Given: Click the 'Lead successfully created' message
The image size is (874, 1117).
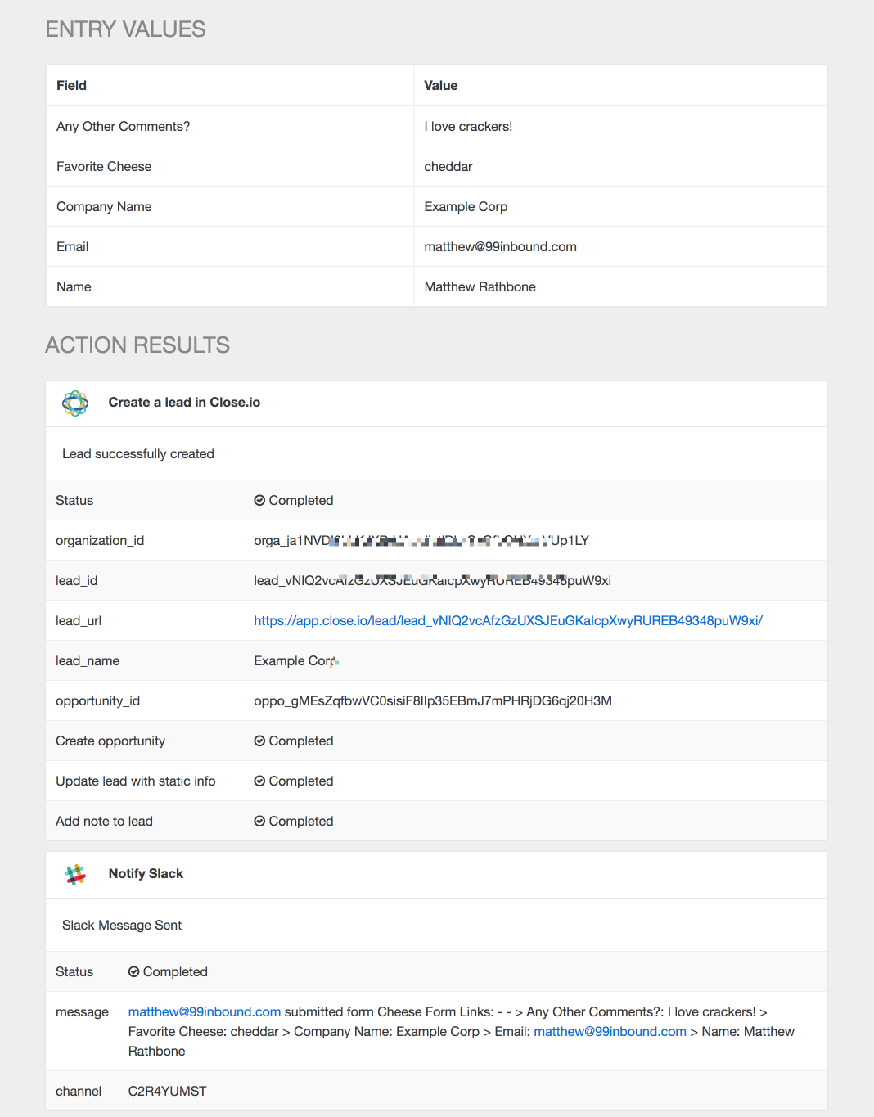Looking at the screenshot, I should point(137,453).
